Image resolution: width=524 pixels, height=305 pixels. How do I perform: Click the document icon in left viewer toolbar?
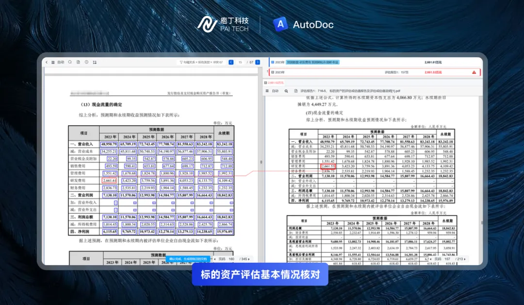(x=78, y=62)
